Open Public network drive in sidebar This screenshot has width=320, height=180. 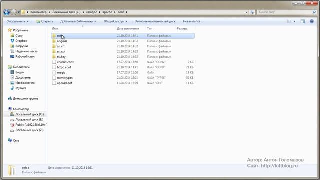point(31,125)
